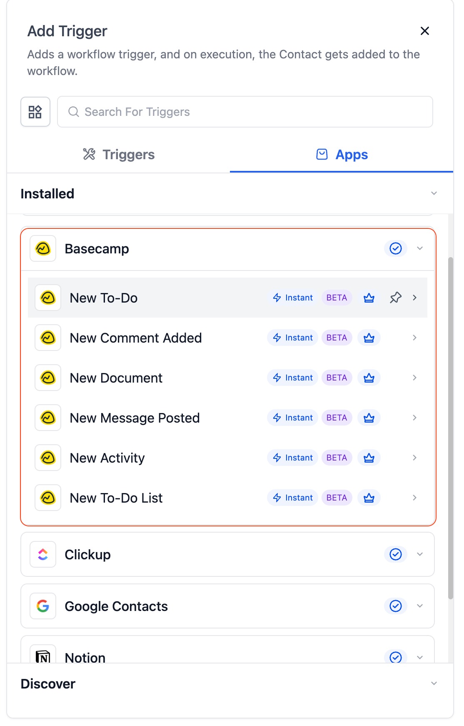The image size is (464, 726).
Task: Click Instant badge on New Message Posted row
Action: (x=293, y=418)
